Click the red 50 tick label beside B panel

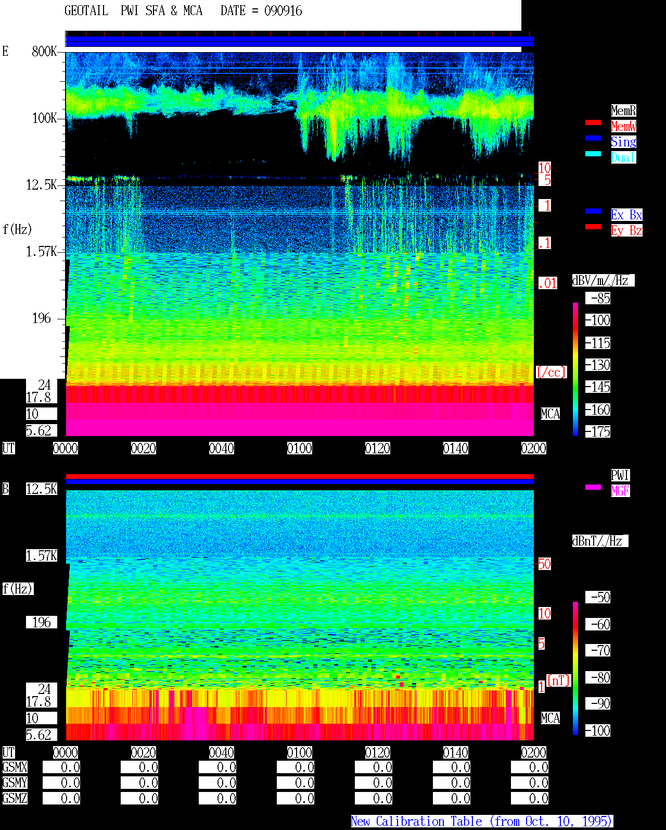tap(544, 564)
